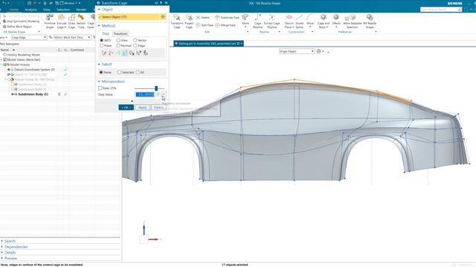Expand the Details panel

pos(10,252)
